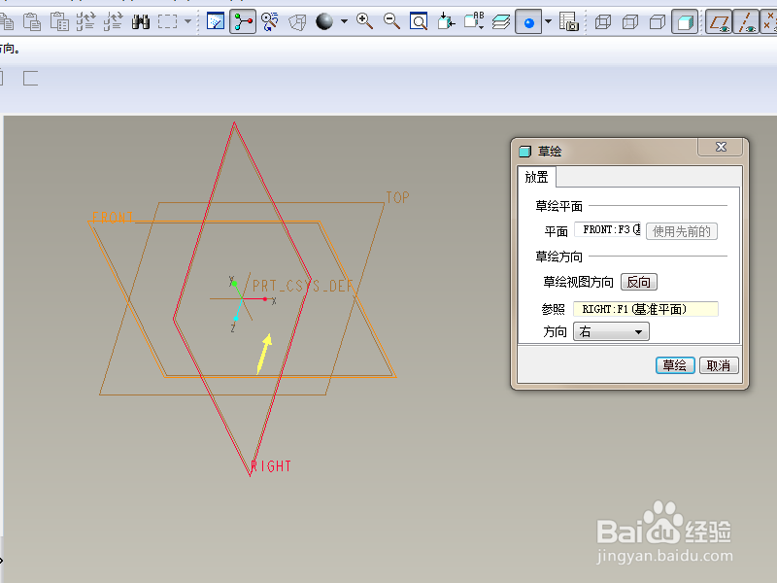Click the zoom-out magnifier tool
This screenshot has width=777, height=583.
tap(390, 21)
